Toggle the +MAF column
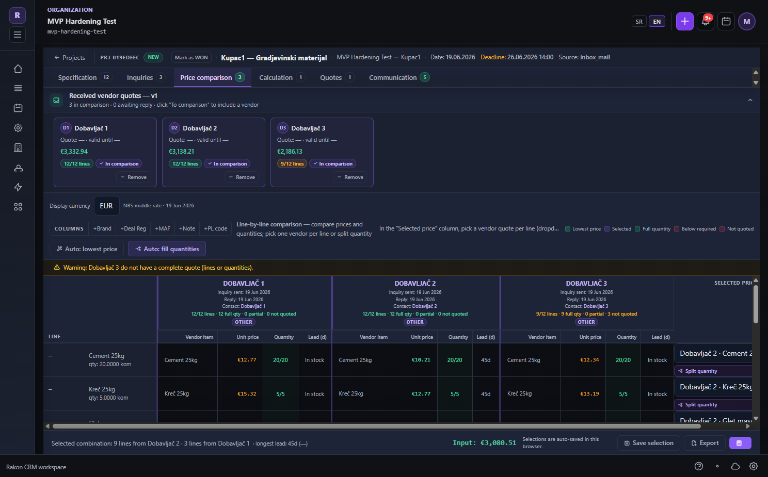The height and width of the screenshot is (477, 768). (x=163, y=228)
